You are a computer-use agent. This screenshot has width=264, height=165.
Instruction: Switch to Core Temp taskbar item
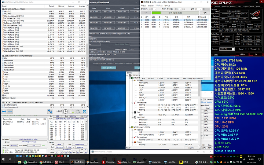93,162
